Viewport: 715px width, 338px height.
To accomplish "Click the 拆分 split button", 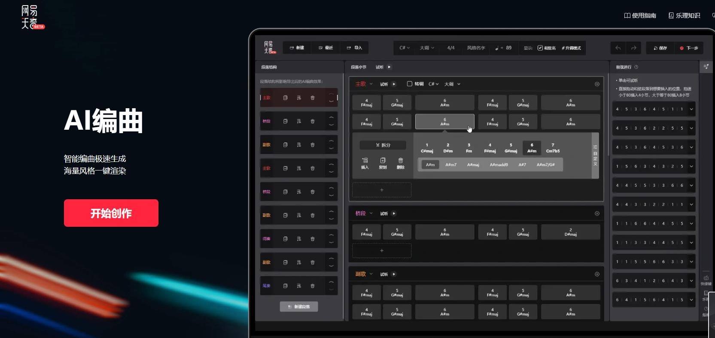I will [x=383, y=145].
